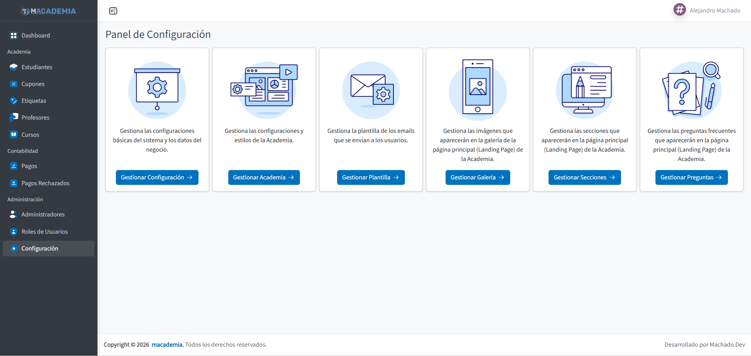The image size is (751, 356).
Task: Click the hashtag user avatar icon
Action: tap(679, 9)
